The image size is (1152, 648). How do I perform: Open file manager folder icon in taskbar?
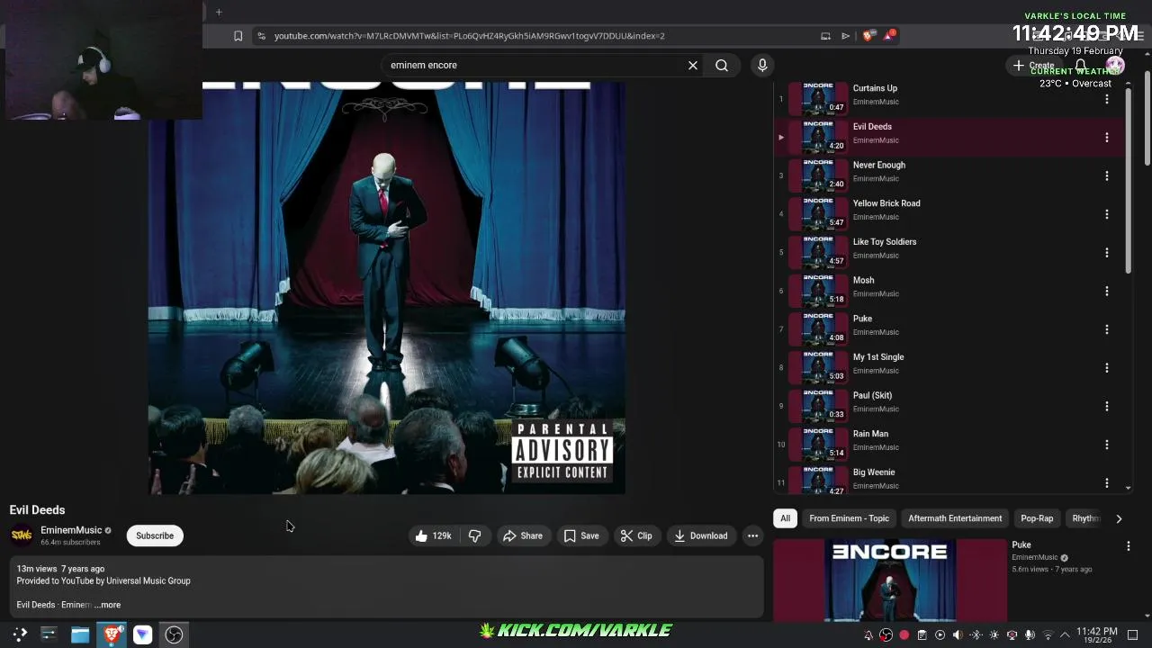tap(80, 634)
